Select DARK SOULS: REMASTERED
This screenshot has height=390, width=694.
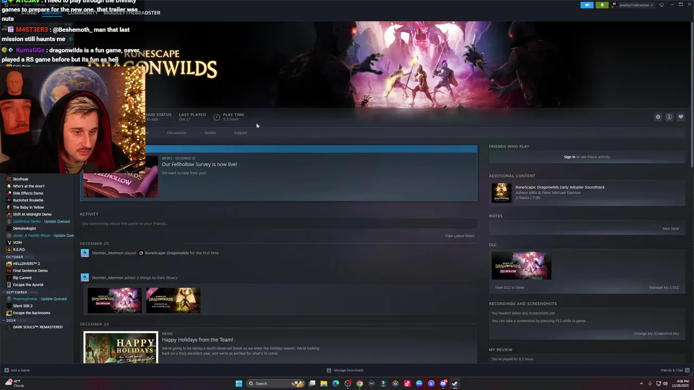tap(37, 327)
